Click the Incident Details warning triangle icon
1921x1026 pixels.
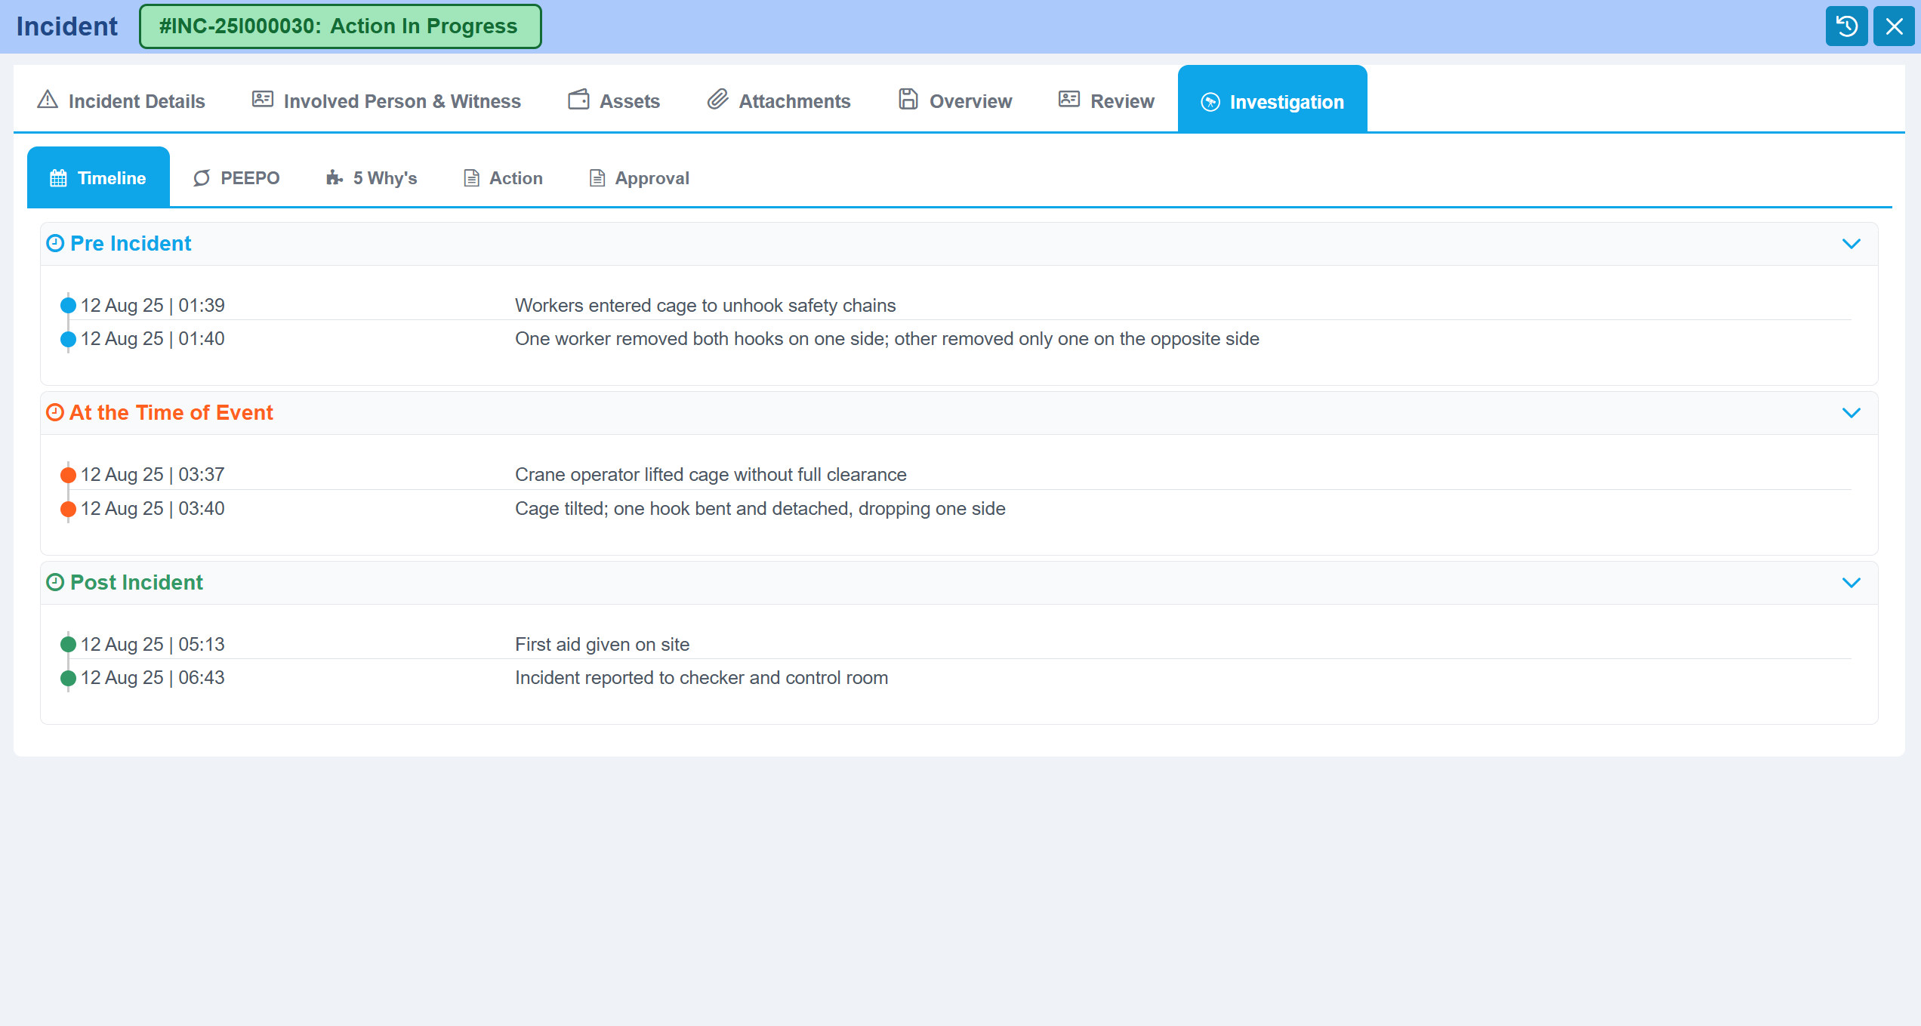click(x=48, y=100)
